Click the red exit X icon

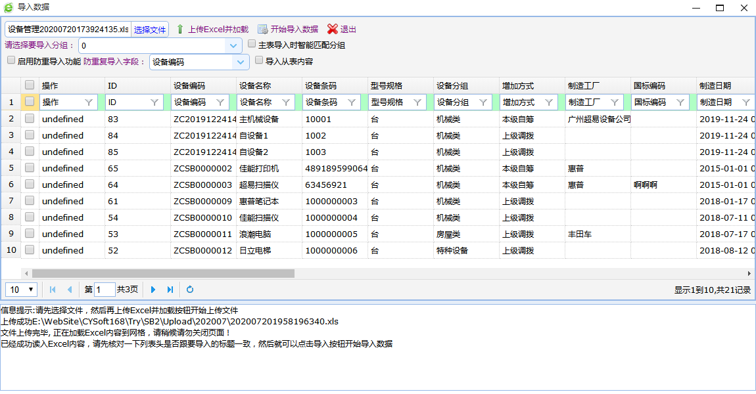(x=333, y=30)
